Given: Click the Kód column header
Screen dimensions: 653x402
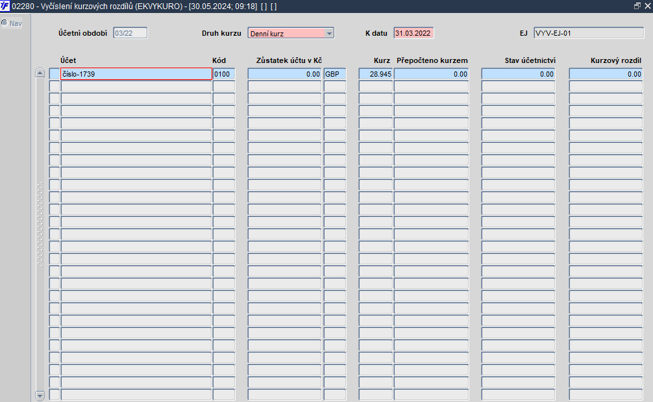Looking at the screenshot, I should (x=219, y=60).
